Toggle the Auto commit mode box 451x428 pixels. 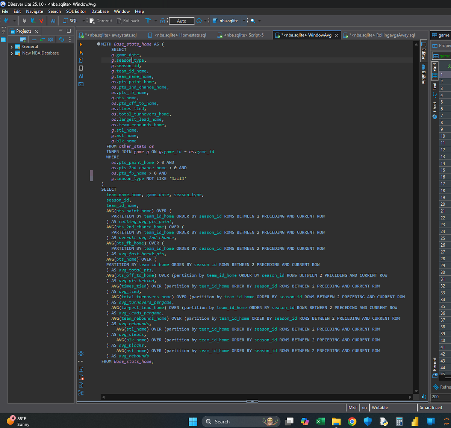pyautogui.click(x=182, y=21)
